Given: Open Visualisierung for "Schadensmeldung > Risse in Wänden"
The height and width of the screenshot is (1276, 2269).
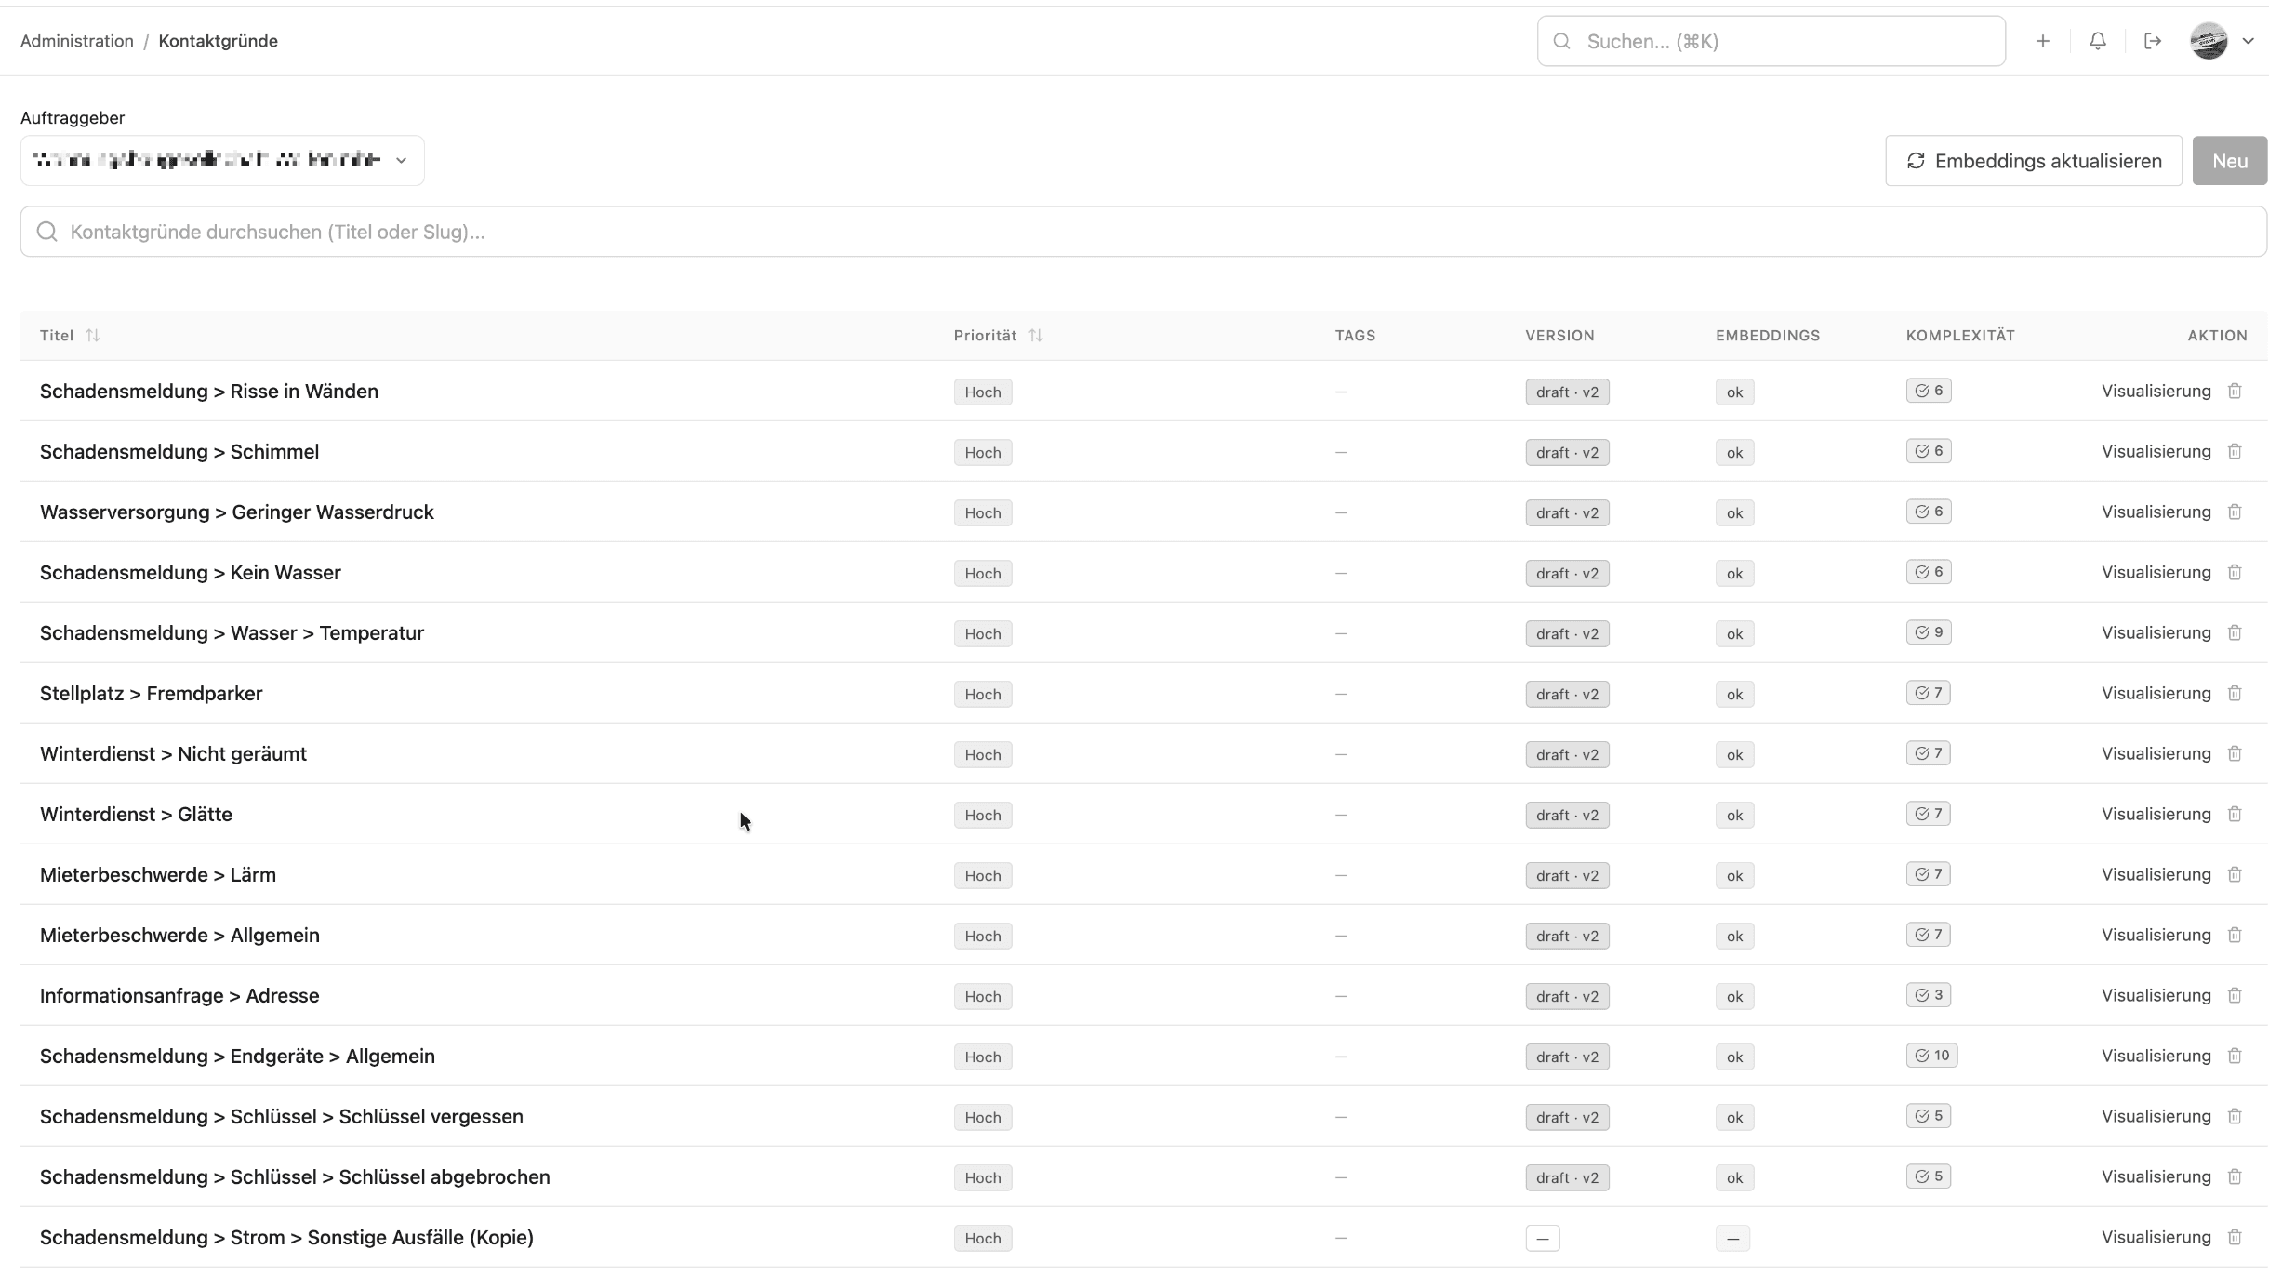Looking at the screenshot, I should 2157,391.
